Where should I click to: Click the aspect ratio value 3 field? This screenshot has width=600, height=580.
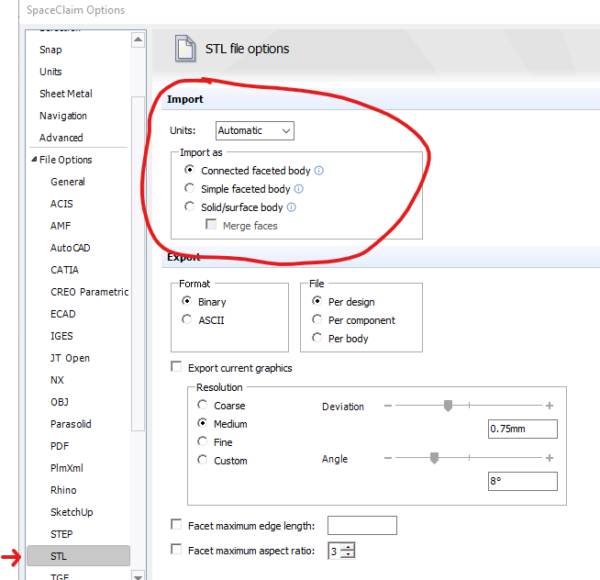tap(334, 551)
